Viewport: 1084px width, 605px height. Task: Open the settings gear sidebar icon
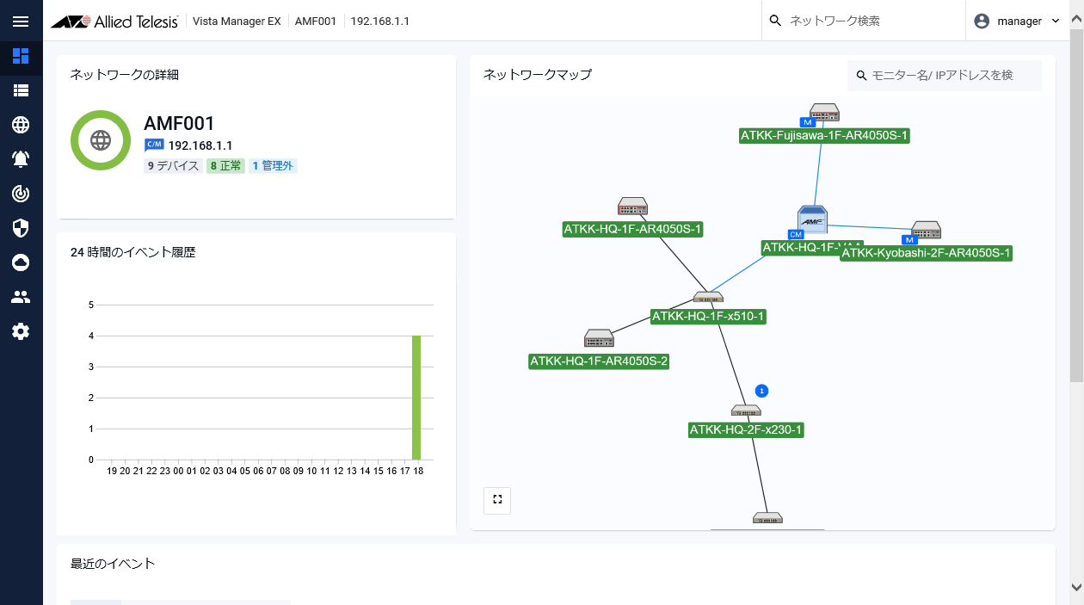pyautogui.click(x=21, y=331)
